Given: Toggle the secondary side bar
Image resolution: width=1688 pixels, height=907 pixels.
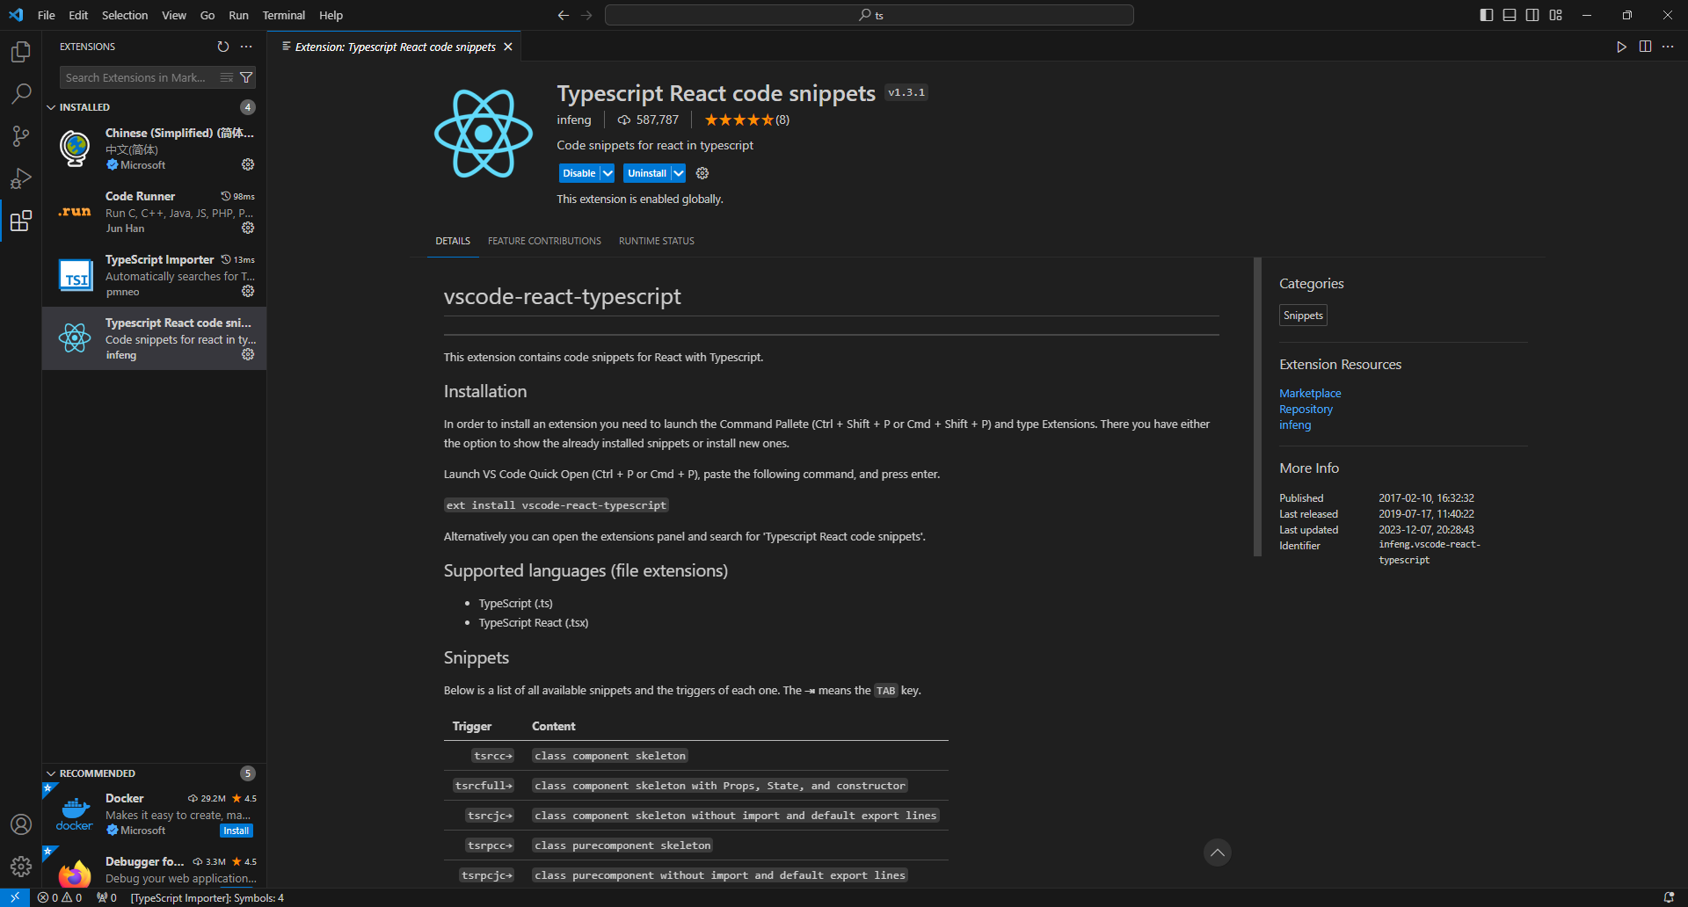Looking at the screenshot, I should click(1532, 15).
